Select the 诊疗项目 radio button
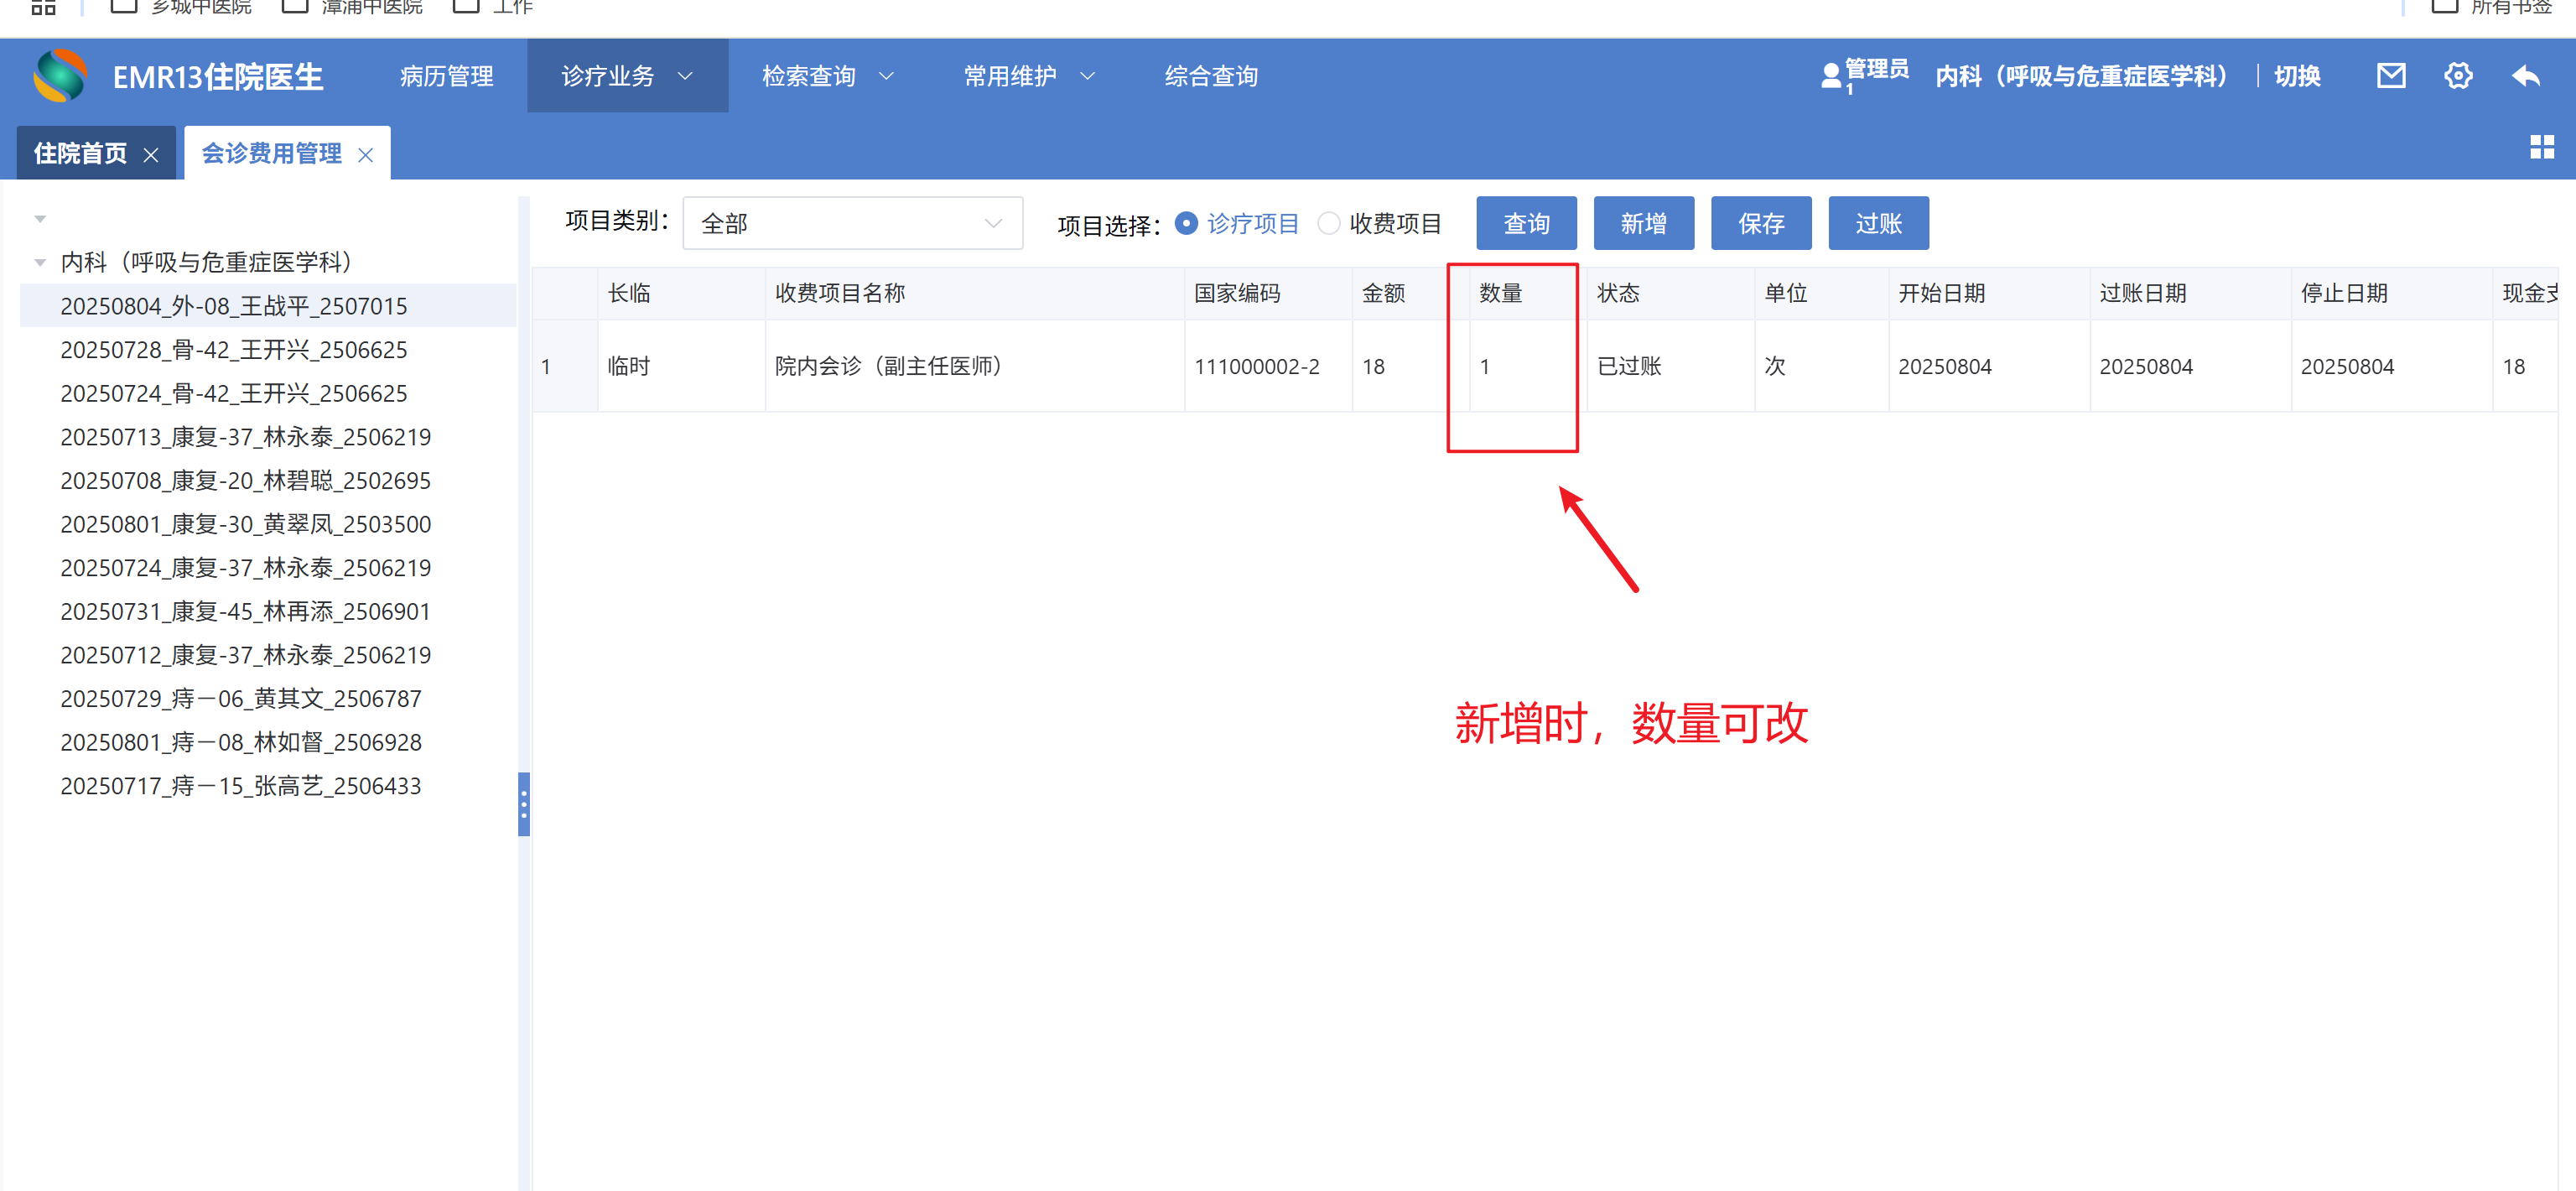Screen dimensions: 2576x1191 [x=1186, y=223]
